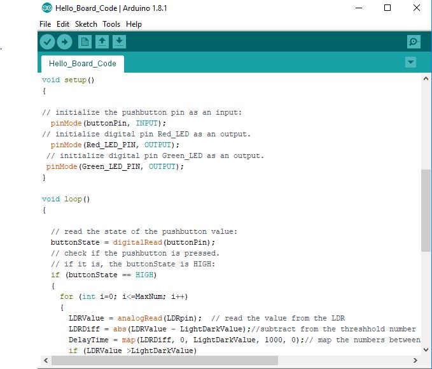Viewport: 432px width, 369px height.
Task: Open a sketch with the up-arrow icon
Action: [102, 42]
